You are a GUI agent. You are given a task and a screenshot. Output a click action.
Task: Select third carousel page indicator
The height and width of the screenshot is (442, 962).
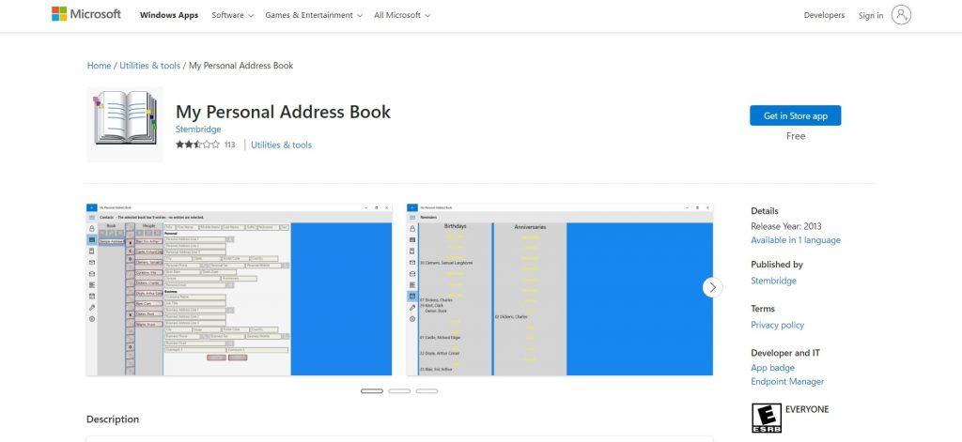427,390
